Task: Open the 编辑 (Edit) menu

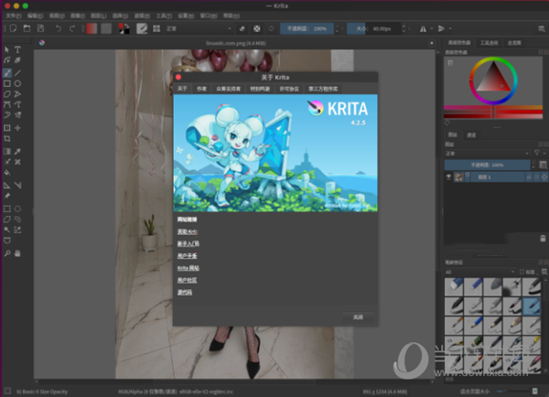Action: coord(35,16)
